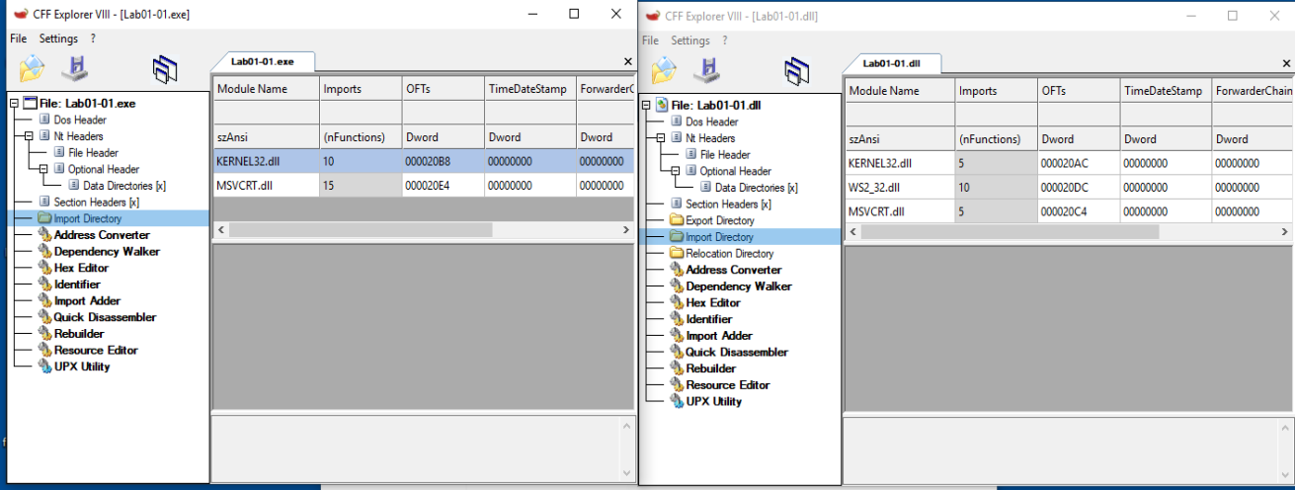Click multiple-windows icon in Lab01-01.dll window

pos(797,71)
